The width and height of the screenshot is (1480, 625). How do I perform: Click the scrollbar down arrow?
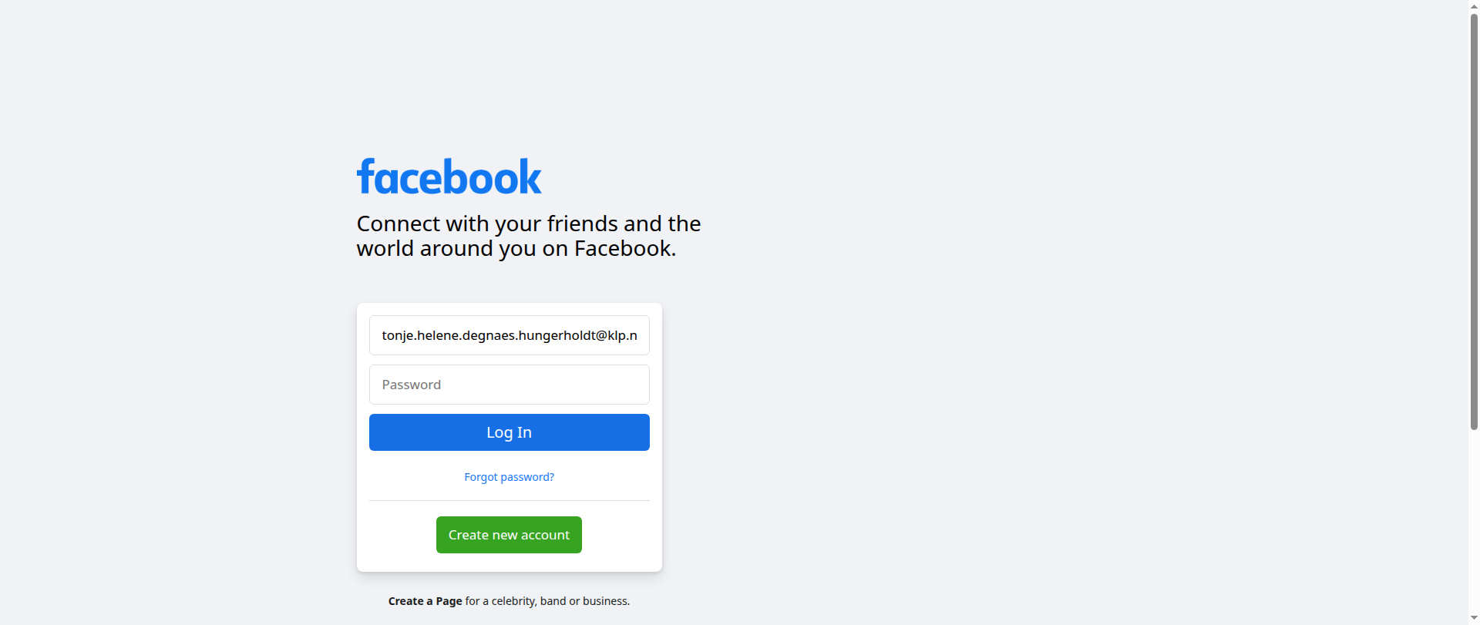point(1474,619)
